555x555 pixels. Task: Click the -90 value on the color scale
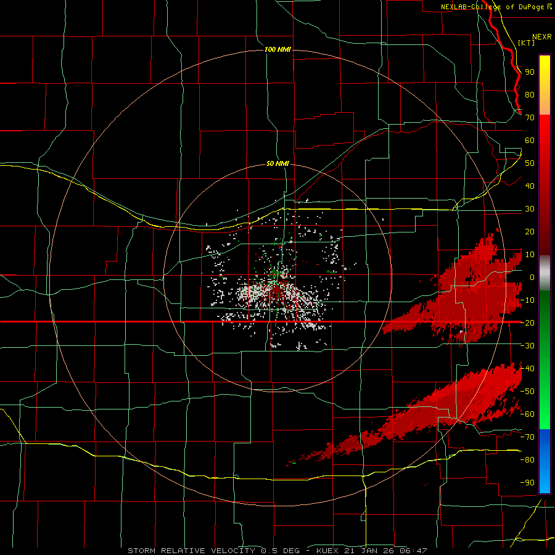click(527, 482)
